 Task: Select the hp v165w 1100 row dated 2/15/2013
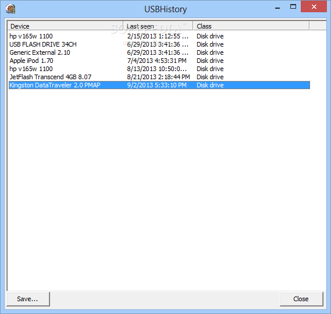[159, 36]
